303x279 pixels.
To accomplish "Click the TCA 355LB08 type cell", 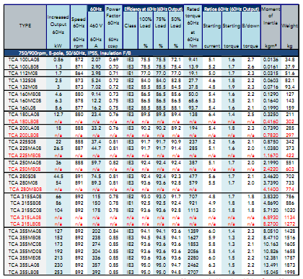I will (24, 273).
